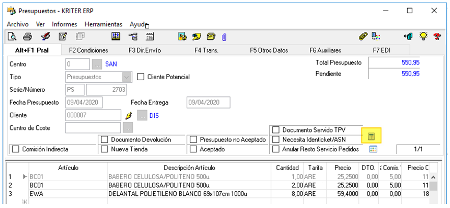Click the telephone icon in toolbar
This screenshot has width=450, height=208.
tap(211, 37)
